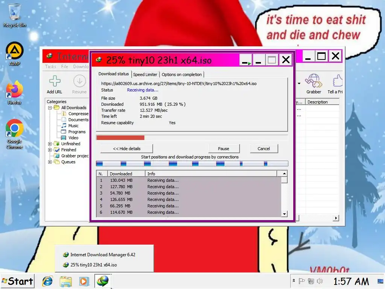Select connection row with 114.670 MB
The image size is (385, 289).
(x=189, y=212)
